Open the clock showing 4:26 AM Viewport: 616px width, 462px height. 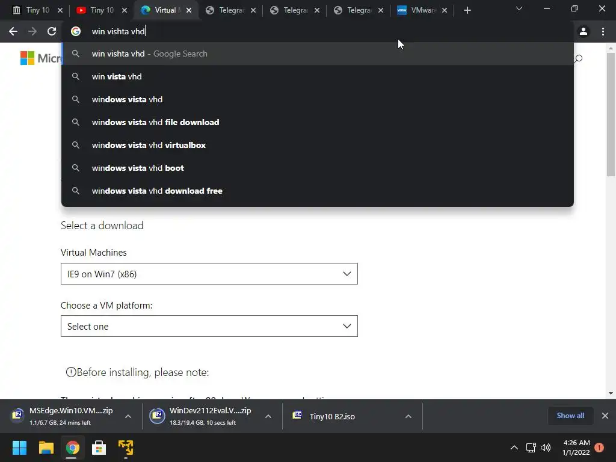(576, 448)
